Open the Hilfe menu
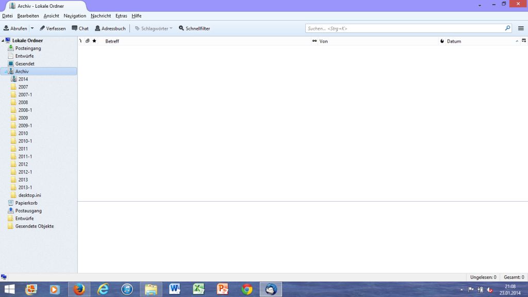Image resolution: width=528 pixels, height=297 pixels. coord(136,16)
